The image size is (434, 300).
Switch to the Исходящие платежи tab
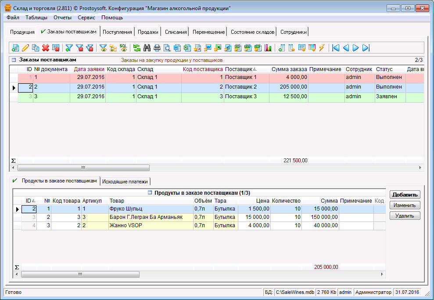(x=126, y=182)
